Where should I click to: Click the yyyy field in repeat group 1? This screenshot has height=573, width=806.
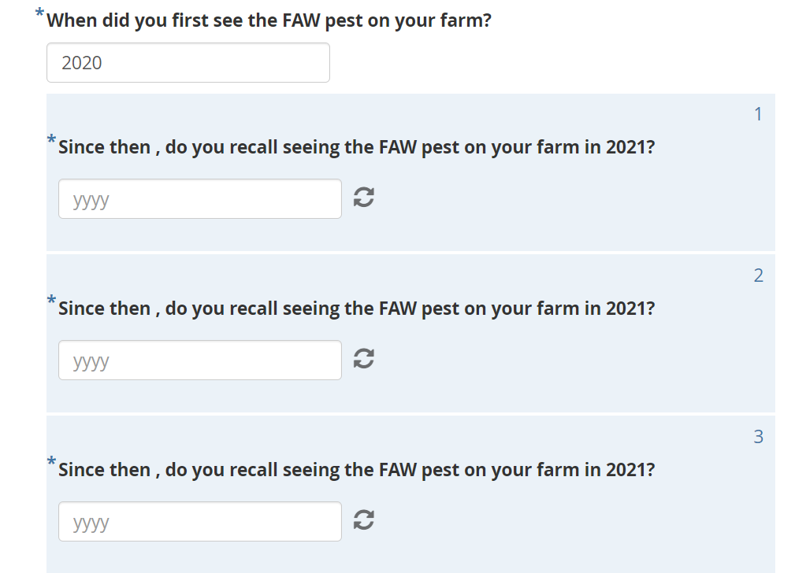tap(200, 198)
